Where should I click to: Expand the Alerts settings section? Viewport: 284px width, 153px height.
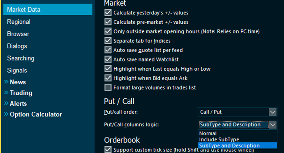pos(18,104)
